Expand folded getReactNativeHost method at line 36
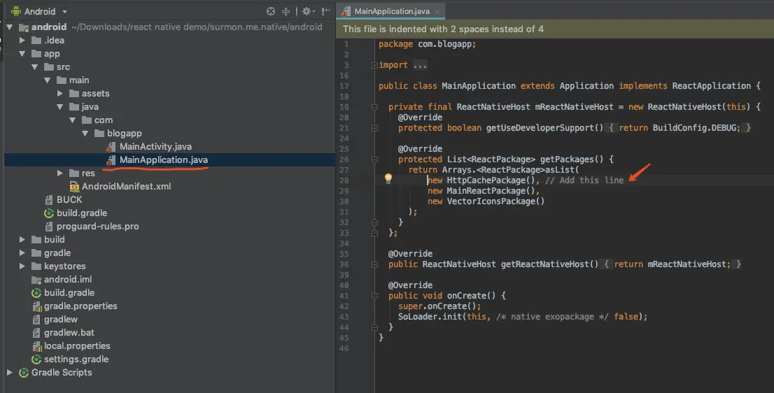This screenshot has height=393, width=774. pyautogui.click(x=374, y=265)
